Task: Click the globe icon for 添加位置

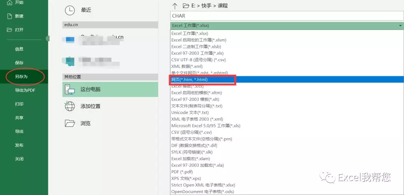Action: point(70,106)
